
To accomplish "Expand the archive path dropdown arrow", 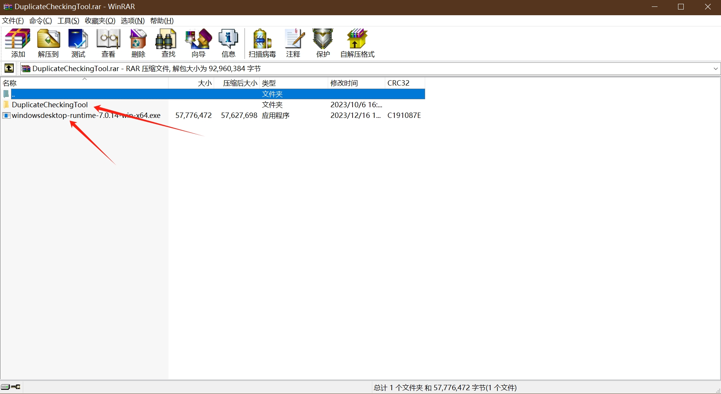I will point(715,69).
